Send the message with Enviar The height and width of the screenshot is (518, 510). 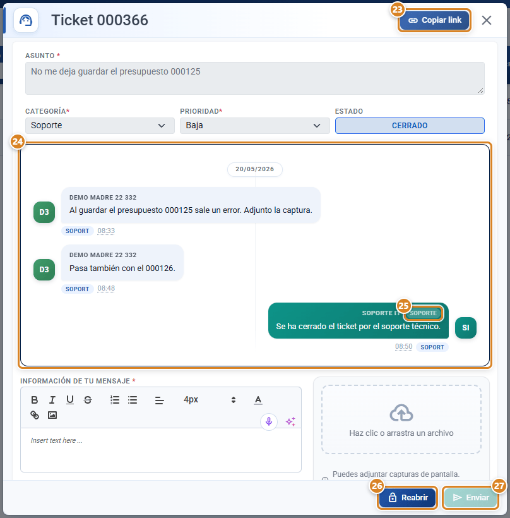[471, 498]
